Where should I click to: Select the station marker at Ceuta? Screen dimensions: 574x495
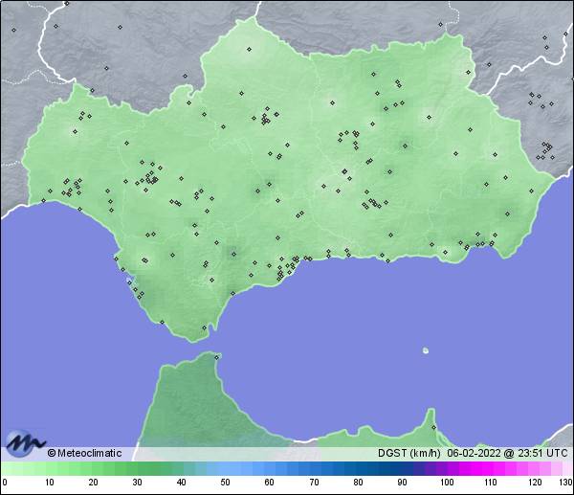217,358
